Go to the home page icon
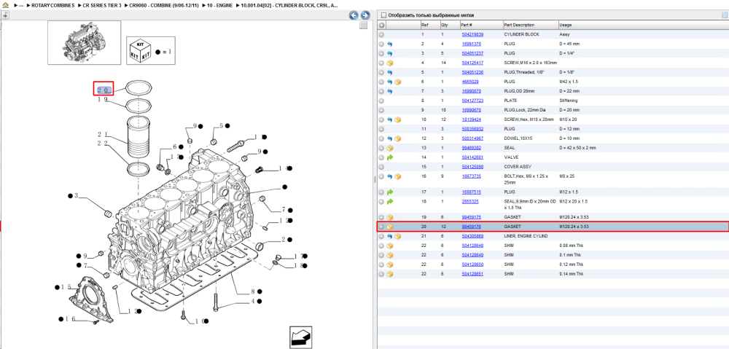 click(5, 5)
